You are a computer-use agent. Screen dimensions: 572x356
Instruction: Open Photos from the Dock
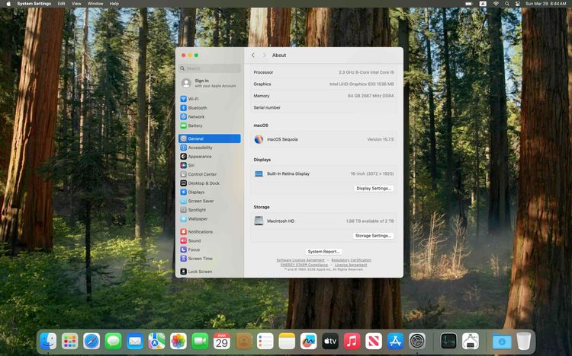[x=178, y=342]
